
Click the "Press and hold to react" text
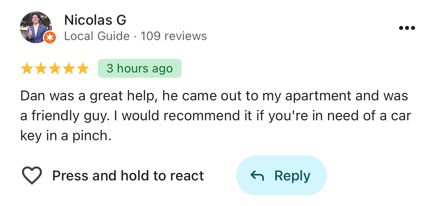coord(128,175)
